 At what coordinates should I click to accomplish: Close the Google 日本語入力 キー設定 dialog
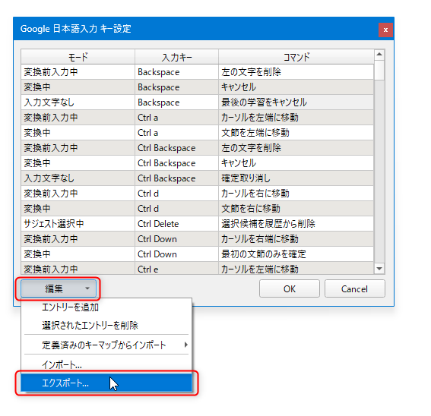tap(385, 30)
